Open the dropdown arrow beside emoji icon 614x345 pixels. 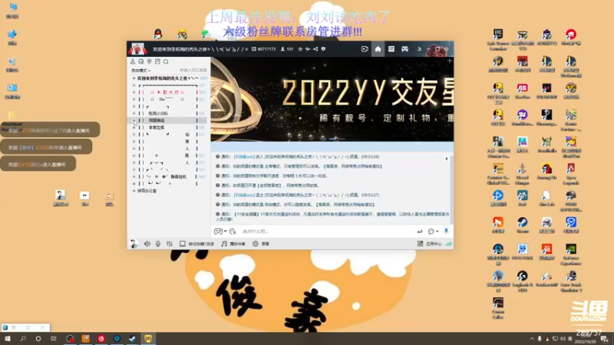pyautogui.click(x=225, y=232)
